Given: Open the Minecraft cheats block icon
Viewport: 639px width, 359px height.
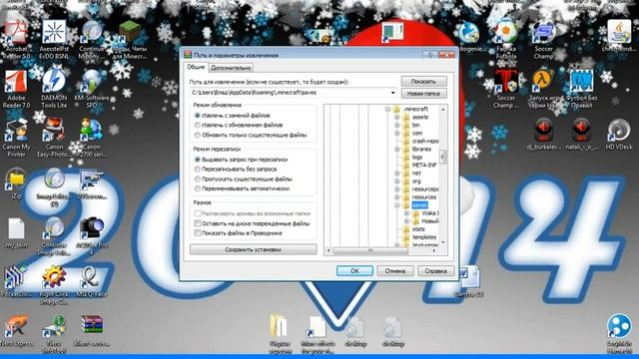Looking at the screenshot, I should click(x=130, y=40).
